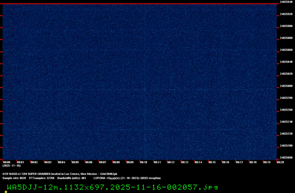Image resolution: width=295 pixels, height=193 pixels.
Task: Select the 24925680 frequency label
Action: tap(287, 158)
